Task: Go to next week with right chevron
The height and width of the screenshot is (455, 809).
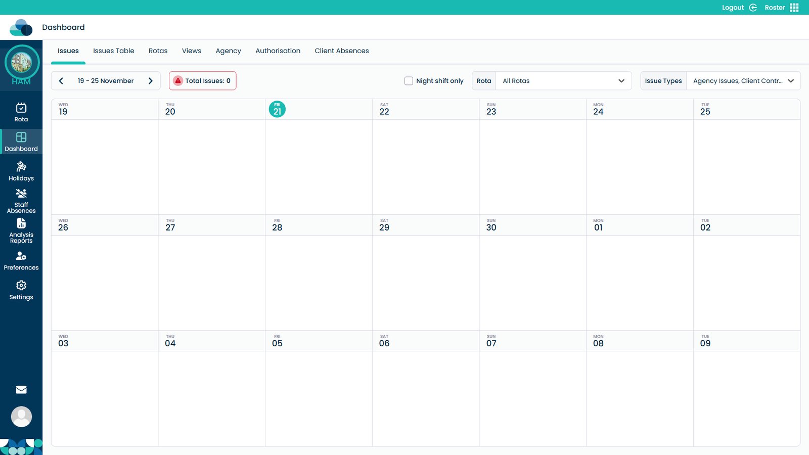Action: coord(150,81)
